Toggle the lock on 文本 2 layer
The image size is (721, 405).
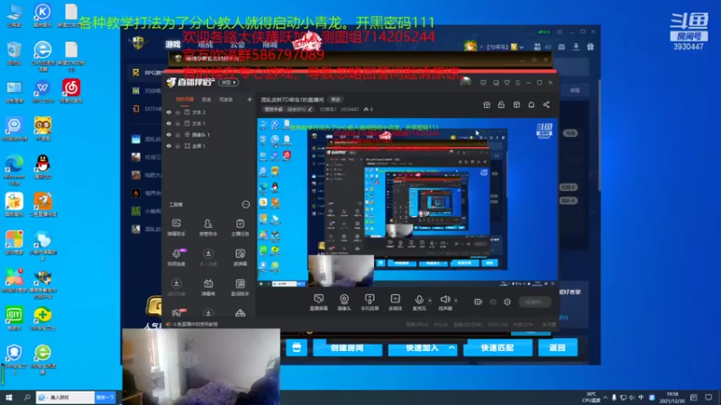(178, 112)
